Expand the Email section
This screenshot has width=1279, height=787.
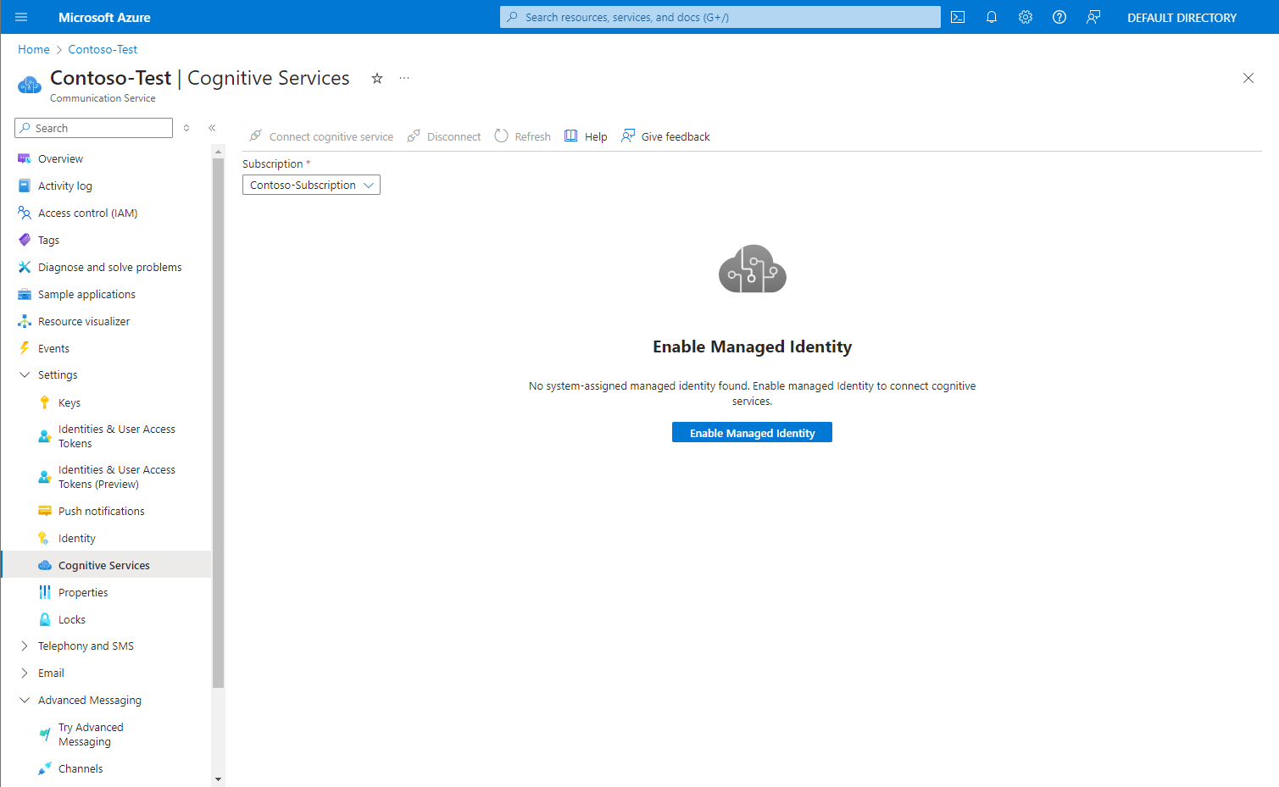25,673
